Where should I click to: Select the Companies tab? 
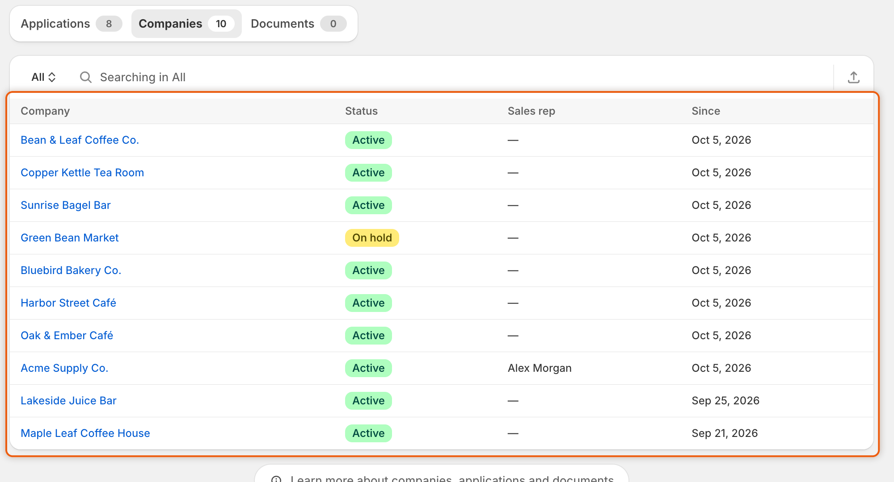186,24
